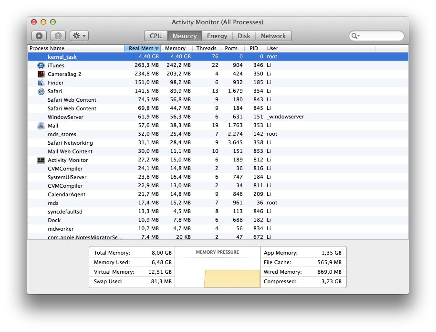The width and height of the screenshot is (436, 332).
Task: Select the Memory tab
Action: [x=184, y=36]
